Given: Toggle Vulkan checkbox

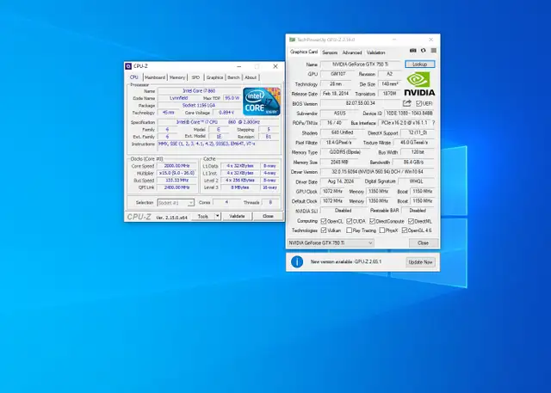Looking at the screenshot, I should pyautogui.click(x=324, y=230).
